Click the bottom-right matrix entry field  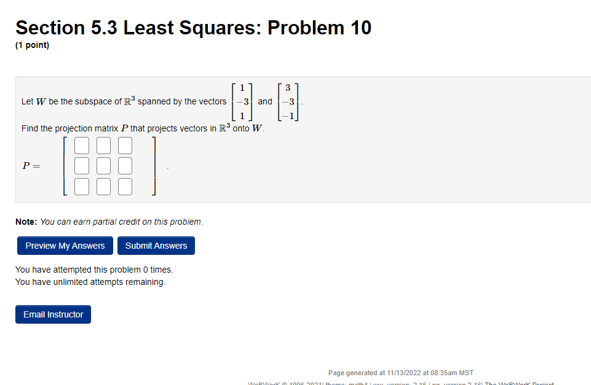pyautogui.click(x=125, y=186)
